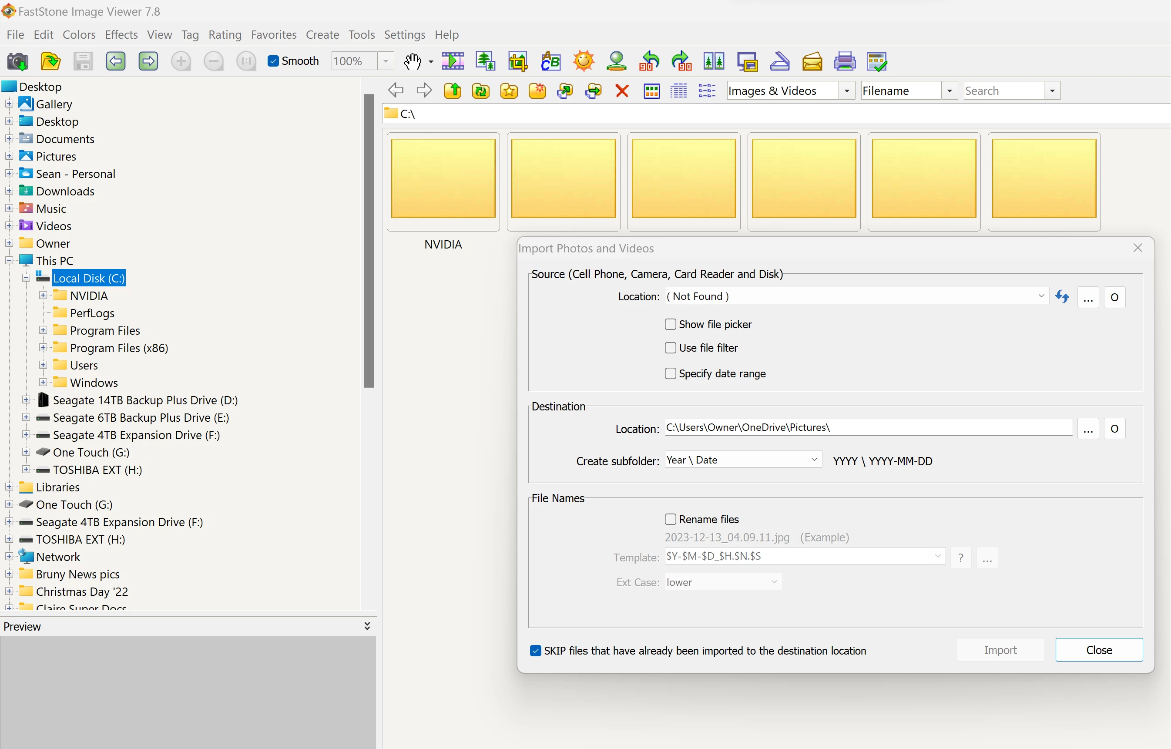Click the red X delete icon
The width and height of the screenshot is (1171, 749).
(621, 91)
